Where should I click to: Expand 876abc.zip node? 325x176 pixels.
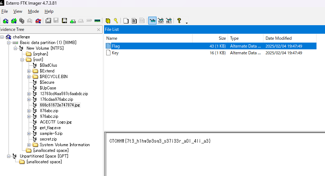(x=29, y=111)
